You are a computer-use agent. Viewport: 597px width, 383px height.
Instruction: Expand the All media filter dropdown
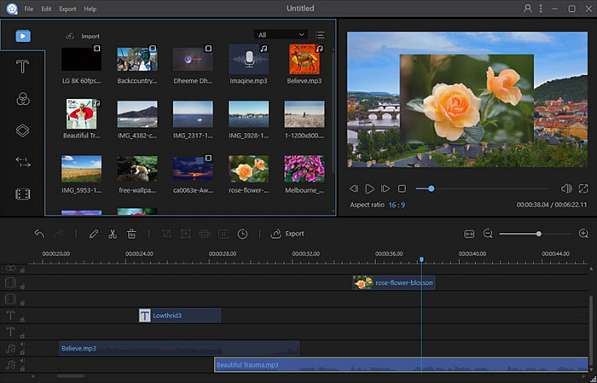(x=281, y=35)
